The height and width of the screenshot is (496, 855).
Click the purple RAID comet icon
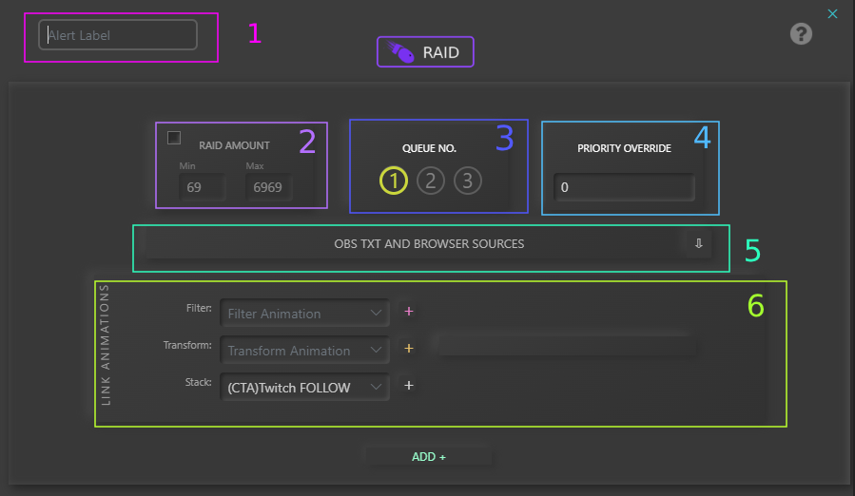click(x=400, y=52)
